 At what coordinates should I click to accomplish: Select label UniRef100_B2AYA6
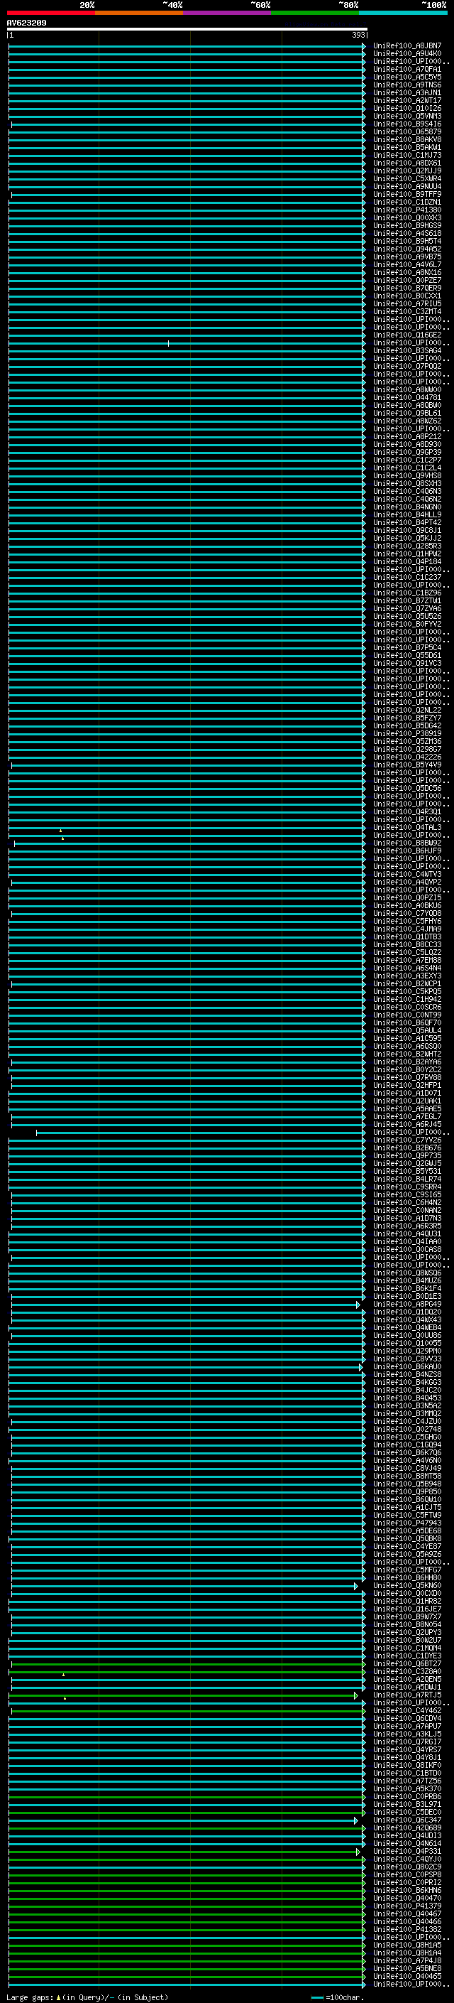[407, 1062]
